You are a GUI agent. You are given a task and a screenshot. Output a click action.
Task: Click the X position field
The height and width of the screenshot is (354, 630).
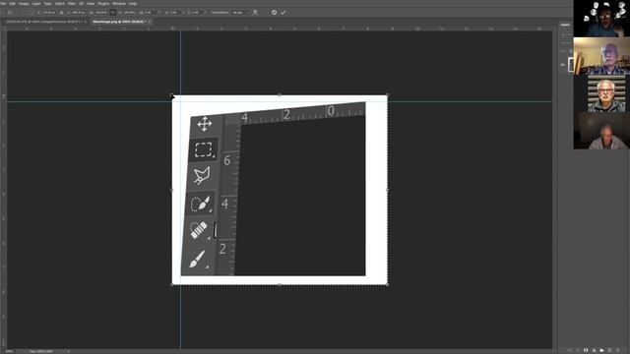tap(49, 13)
